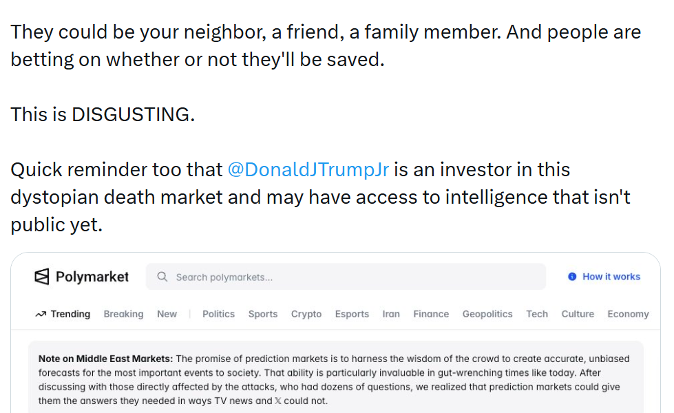Select the Culture category

coord(578,314)
